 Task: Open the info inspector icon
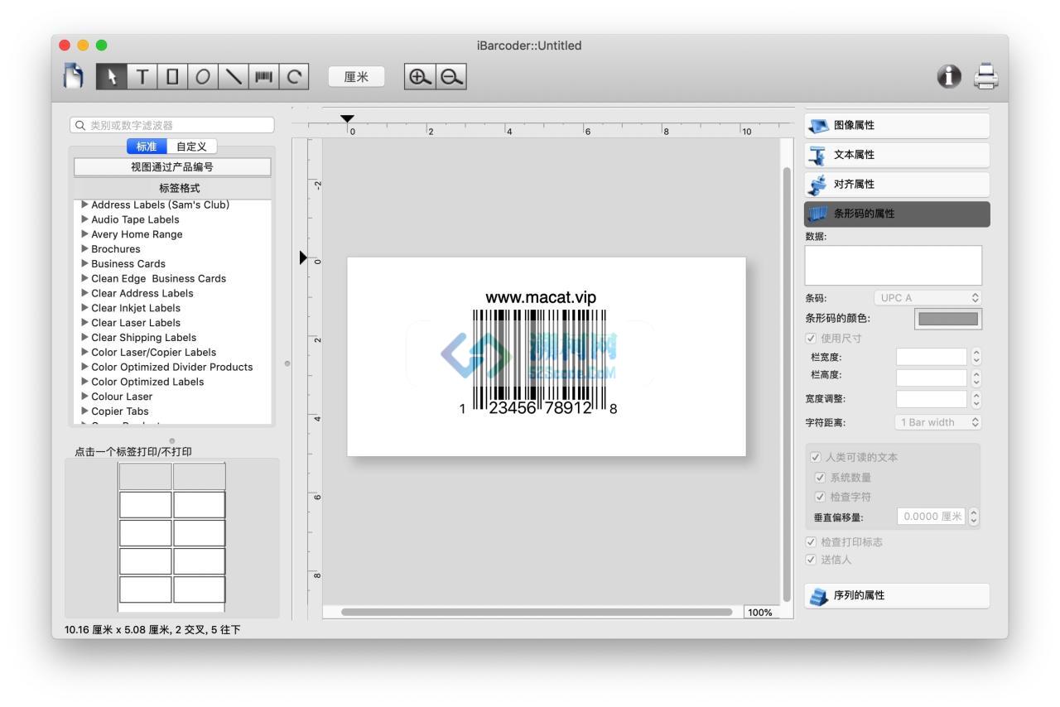948,77
